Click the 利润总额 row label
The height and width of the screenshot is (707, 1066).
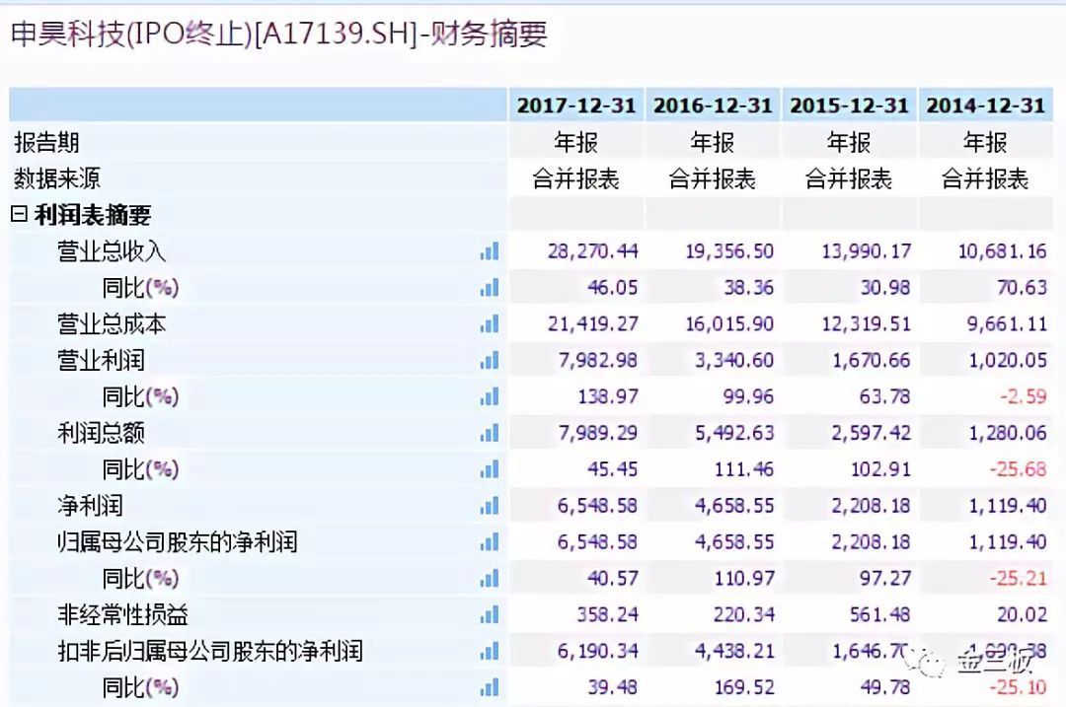tap(101, 433)
